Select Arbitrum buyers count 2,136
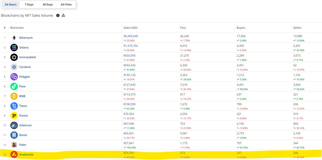Viewport: 322px width, 160px height. (x=240, y=123)
